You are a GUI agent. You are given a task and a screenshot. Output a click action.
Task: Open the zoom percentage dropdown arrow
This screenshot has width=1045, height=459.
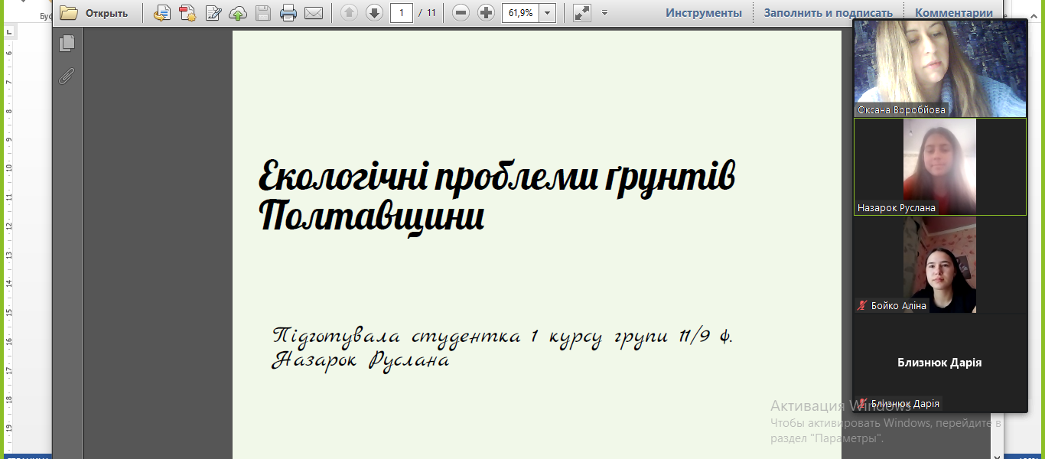coord(547,13)
